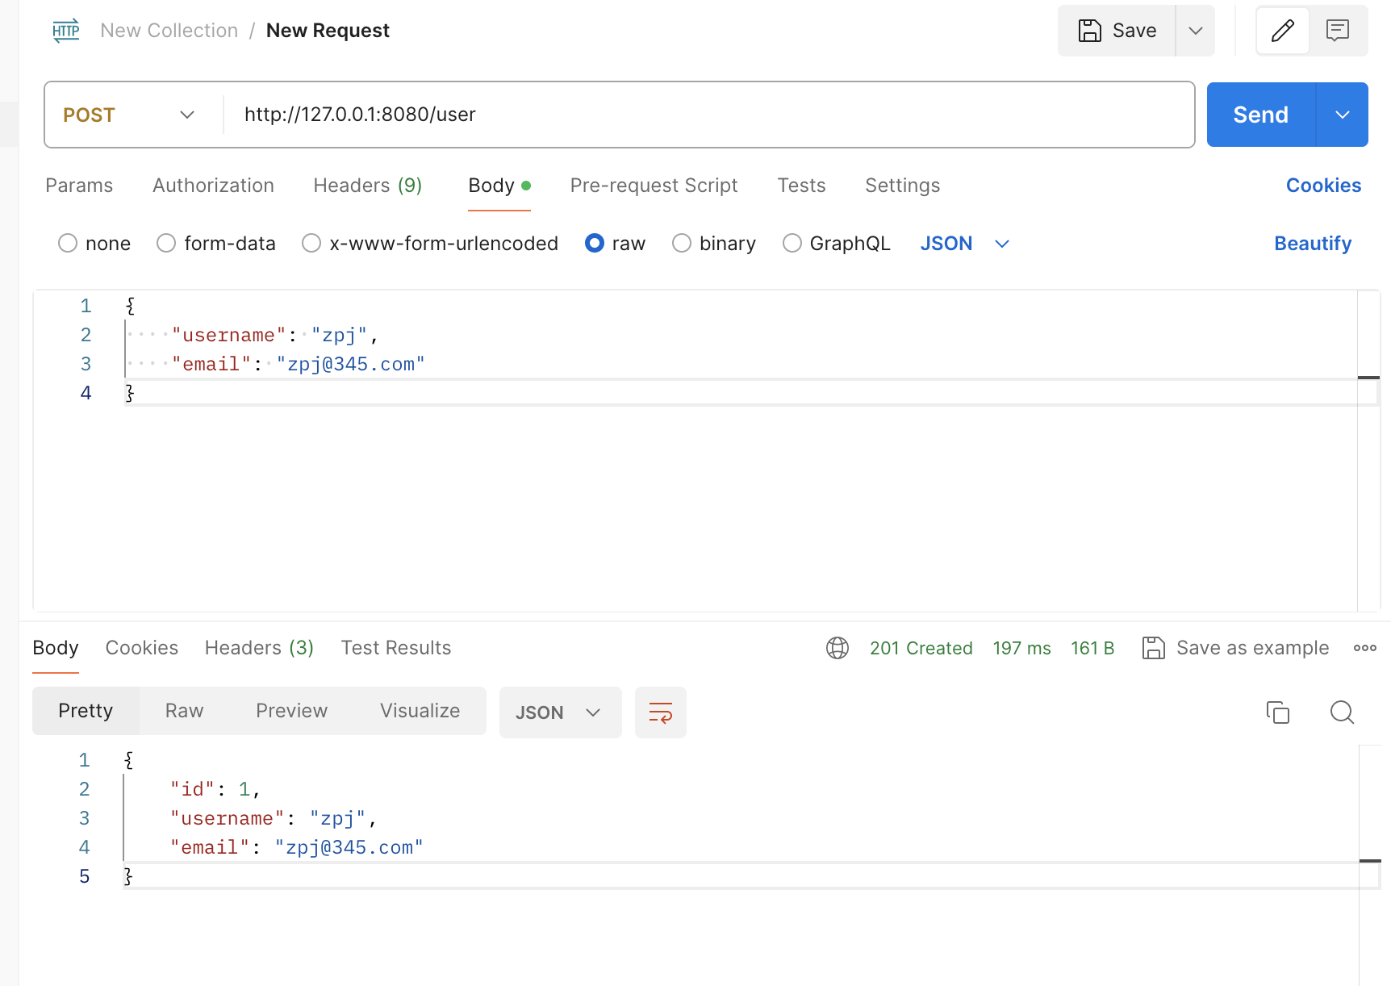Select the form-data radio button
1391x986 pixels.
(166, 244)
